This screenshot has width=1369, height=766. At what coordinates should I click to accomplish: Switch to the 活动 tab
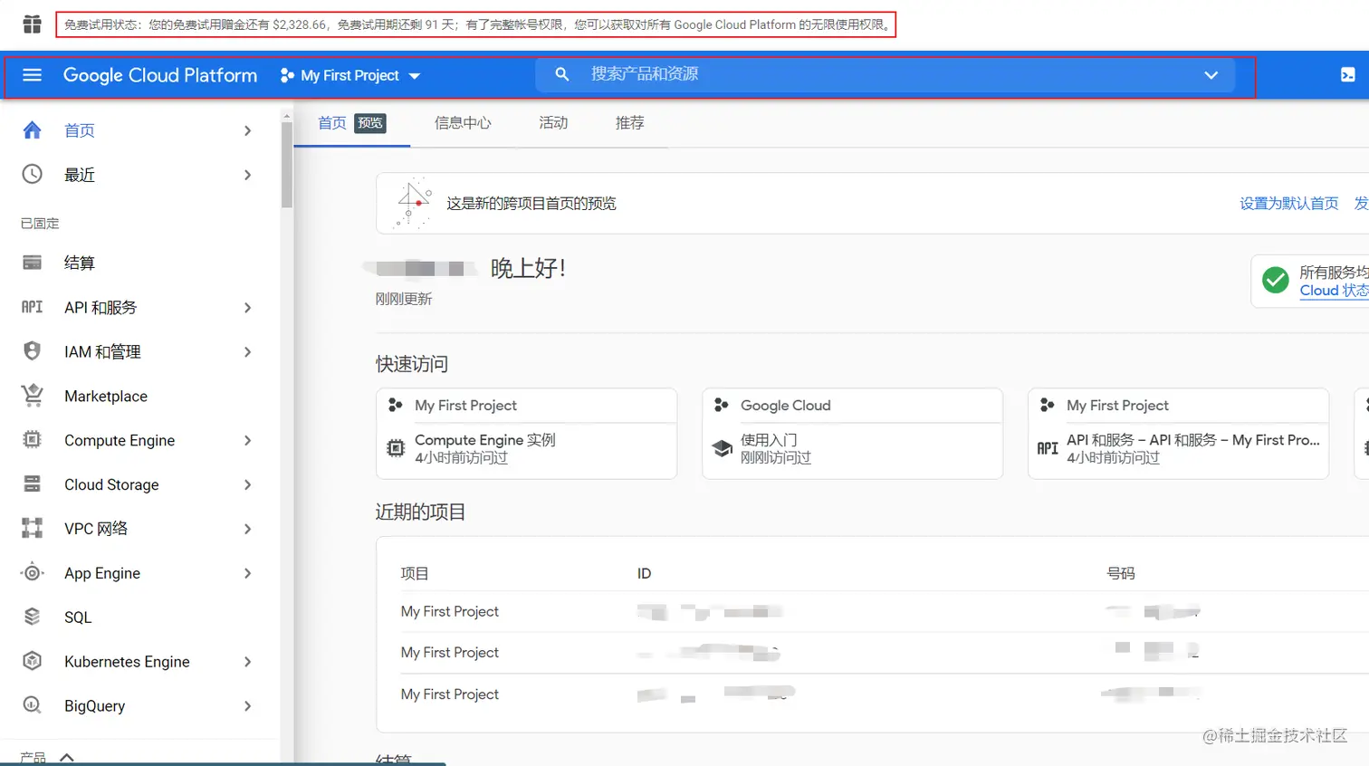[x=553, y=123]
